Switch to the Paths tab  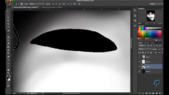point(152,43)
